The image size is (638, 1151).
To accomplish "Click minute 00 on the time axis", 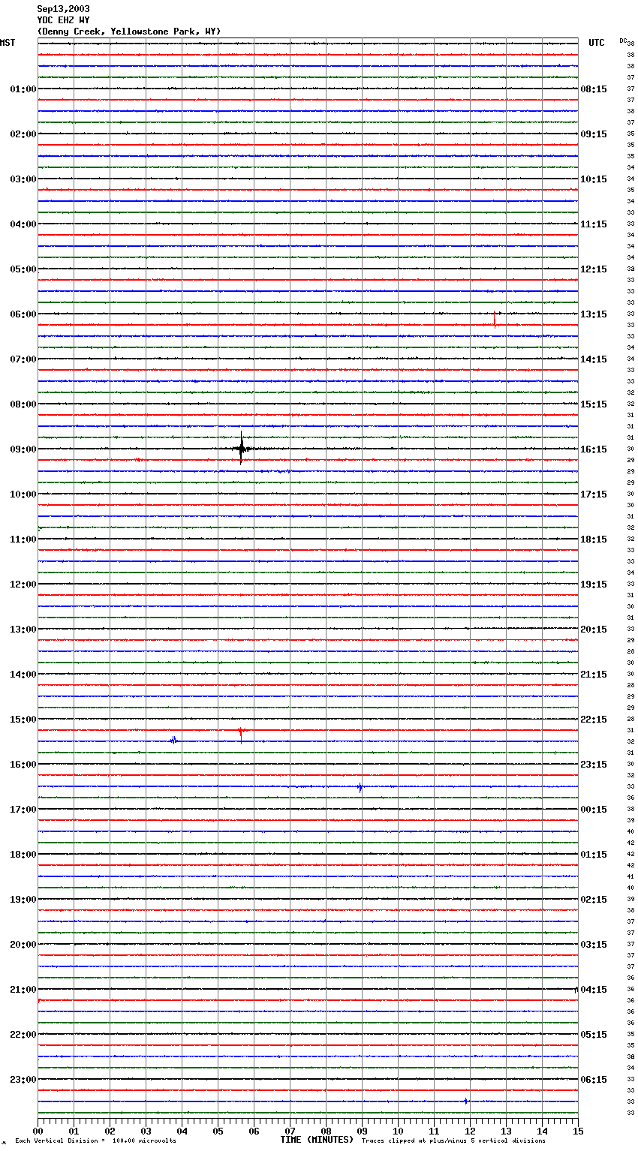I will [x=38, y=1131].
